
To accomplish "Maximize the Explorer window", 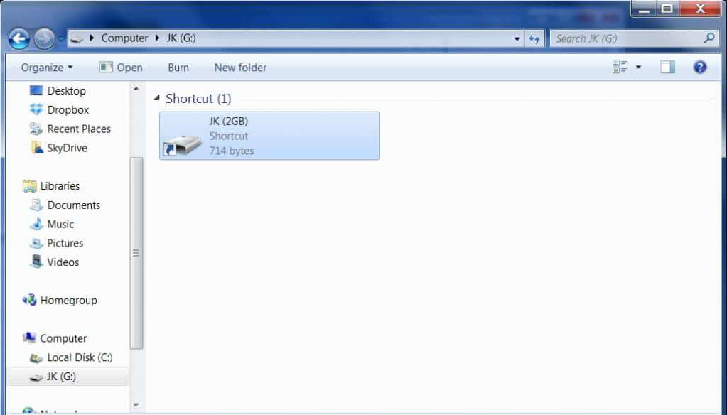I will [667, 9].
